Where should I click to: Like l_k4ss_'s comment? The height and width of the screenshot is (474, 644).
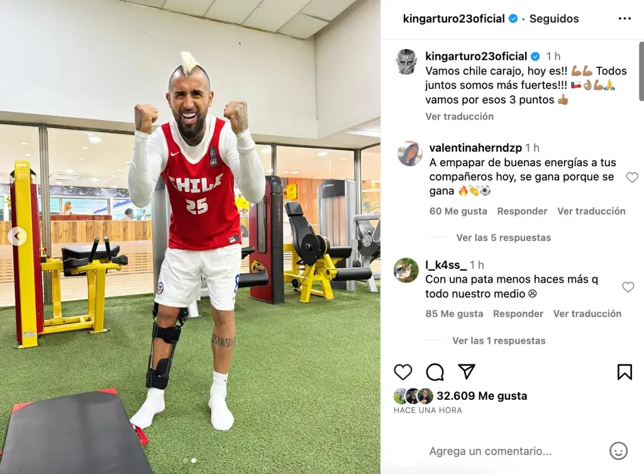coord(628,287)
